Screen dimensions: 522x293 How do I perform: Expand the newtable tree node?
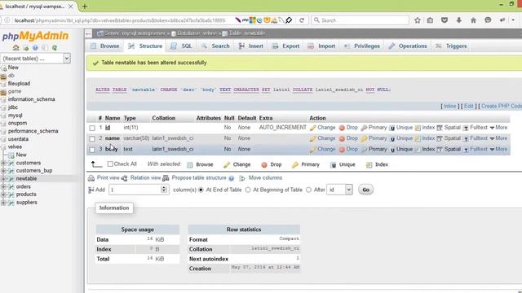(3, 179)
